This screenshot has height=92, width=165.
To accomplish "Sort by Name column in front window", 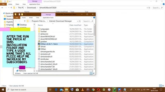I will coord(40,25).
